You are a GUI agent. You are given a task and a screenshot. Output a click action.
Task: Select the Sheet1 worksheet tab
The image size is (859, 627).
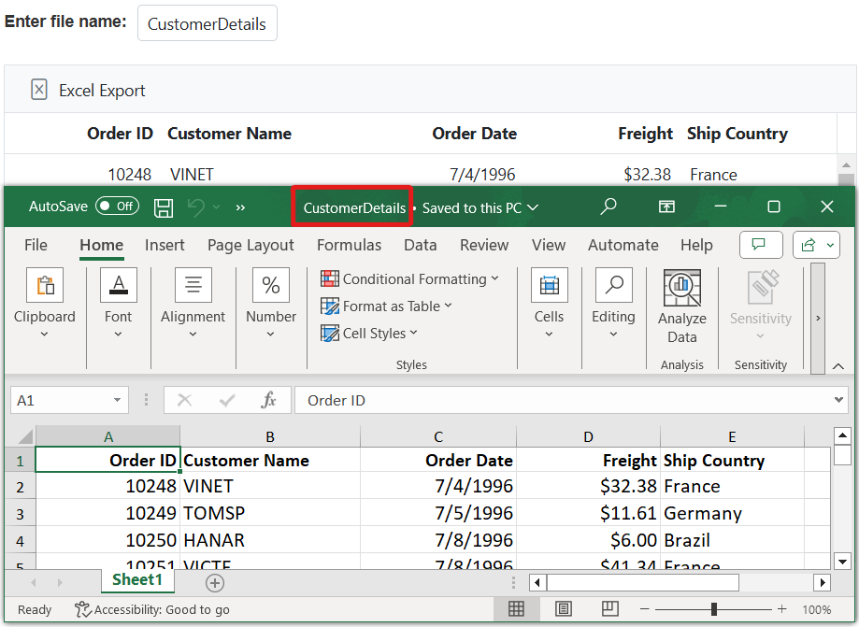point(137,580)
